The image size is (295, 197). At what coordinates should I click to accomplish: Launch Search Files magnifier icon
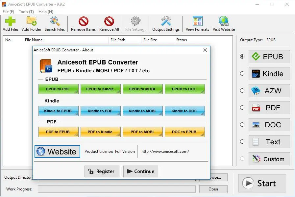tap(55, 21)
